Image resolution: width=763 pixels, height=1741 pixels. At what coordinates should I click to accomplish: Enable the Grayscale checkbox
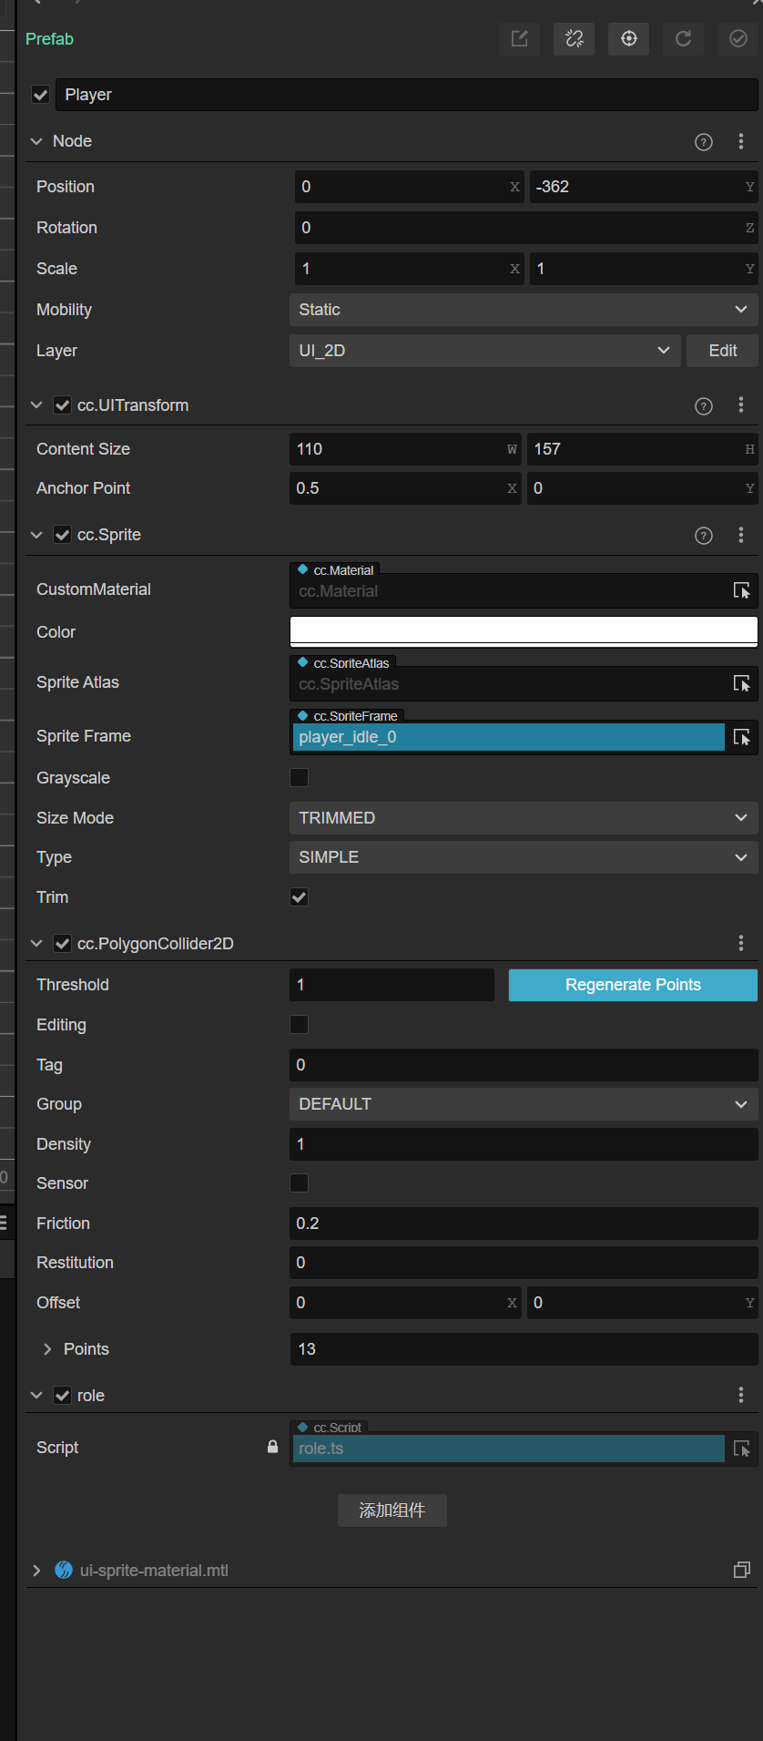click(299, 777)
